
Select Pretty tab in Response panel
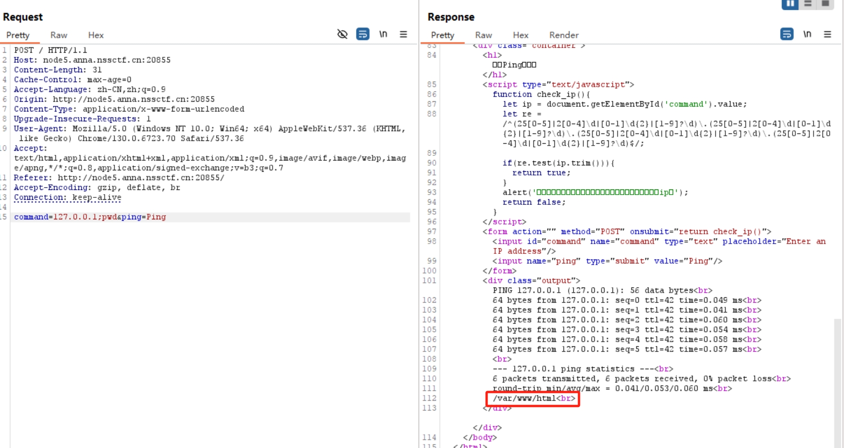pos(442,35)
